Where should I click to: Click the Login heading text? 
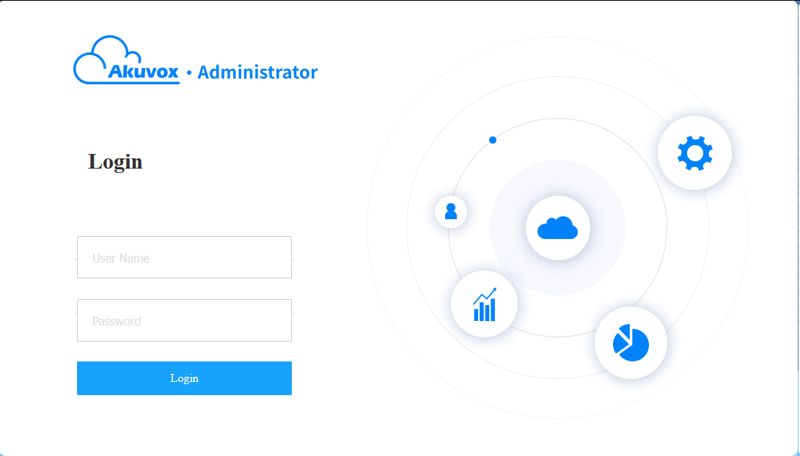click(115, 162)
